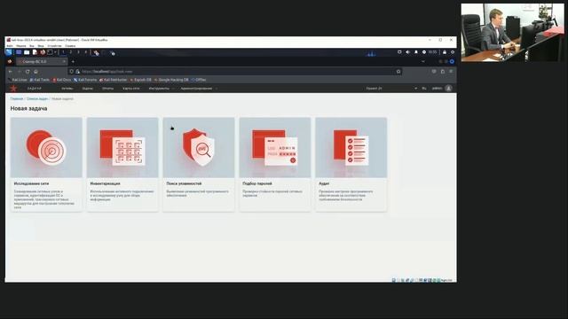568x319 pixels.
Task: Go back with browser back arrow
Action: pos(11,72)
